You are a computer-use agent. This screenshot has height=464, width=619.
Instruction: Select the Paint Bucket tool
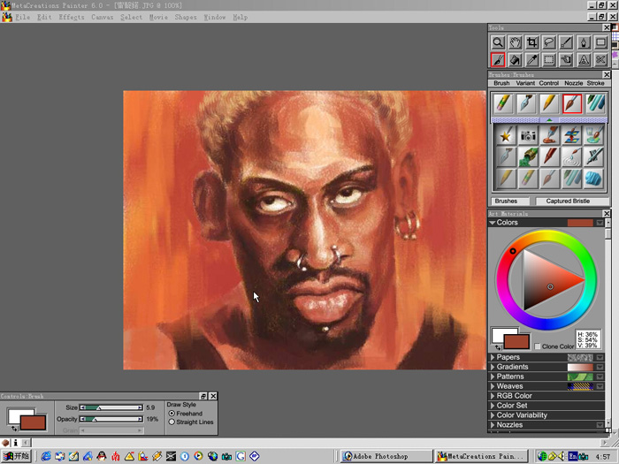point(515,60)
